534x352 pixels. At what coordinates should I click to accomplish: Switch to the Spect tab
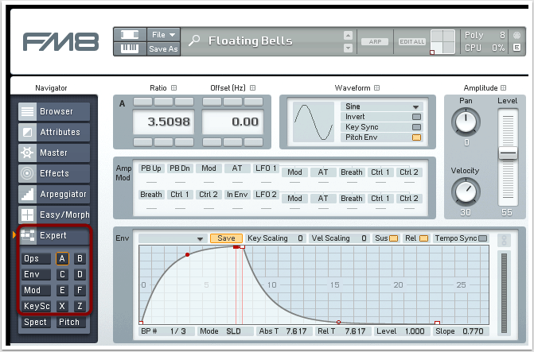35,323
